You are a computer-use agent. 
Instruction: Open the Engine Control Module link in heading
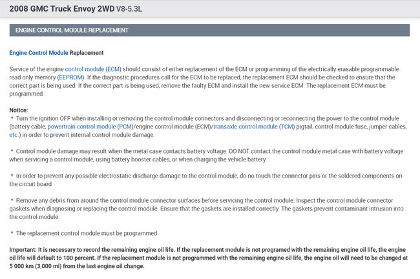click(x=39, y=53)
